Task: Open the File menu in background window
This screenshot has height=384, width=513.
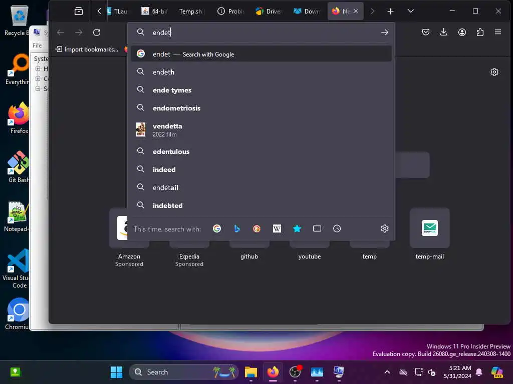Action: pos(37,45)
